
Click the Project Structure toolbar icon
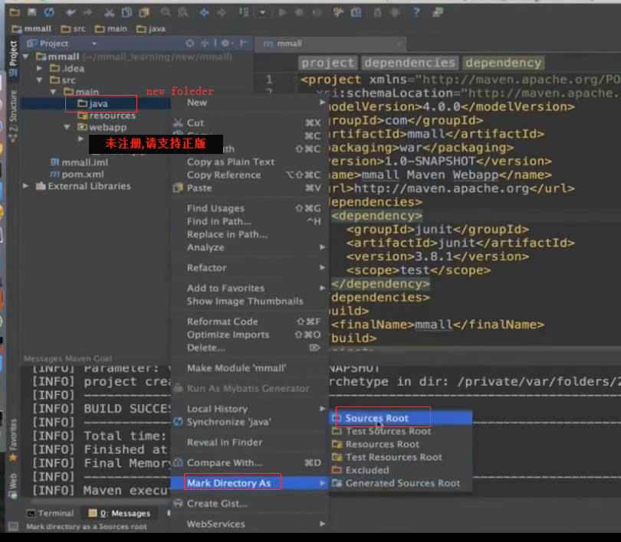pyautogui.click(x=356, y=13)
